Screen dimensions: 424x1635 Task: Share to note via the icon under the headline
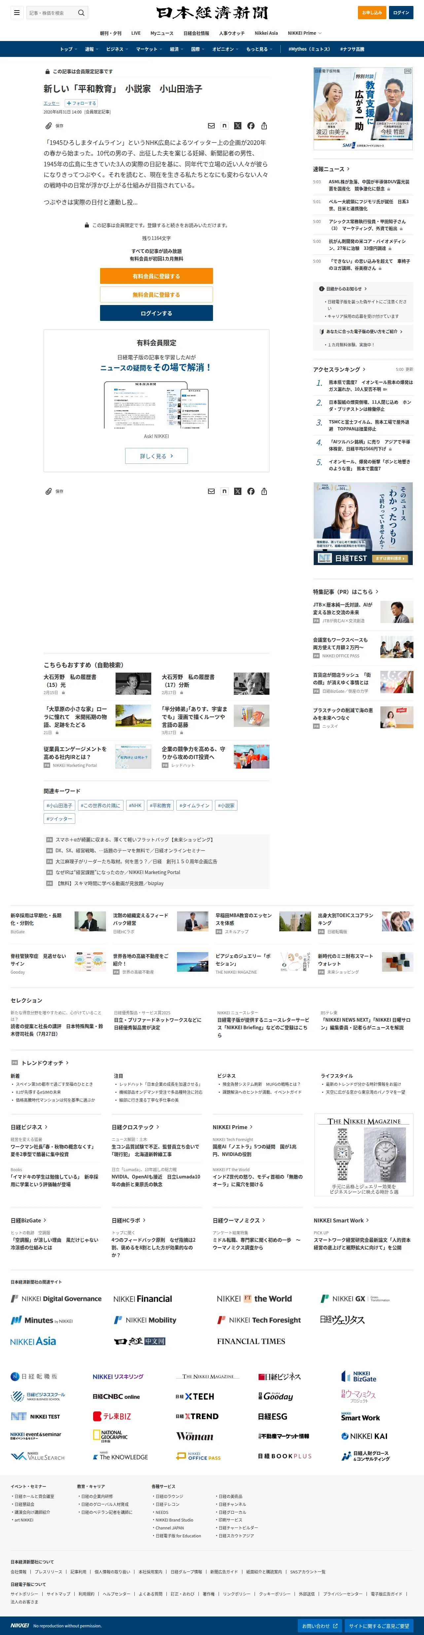pos(224,126)
